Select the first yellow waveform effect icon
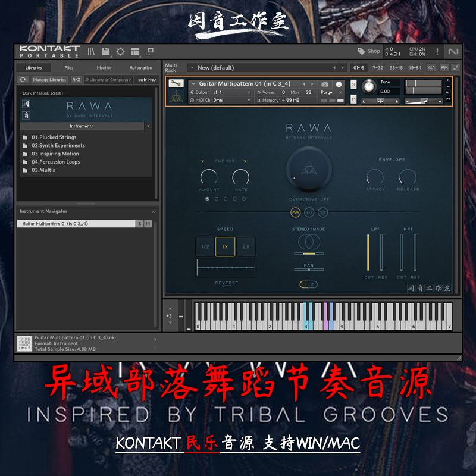Viewport: 476px width, 476px height. click(295, 212)
